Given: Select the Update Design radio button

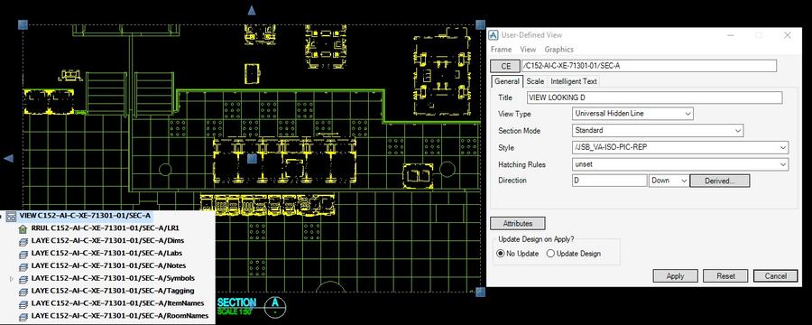Looking at the screenshot, I should (x=550, y=254).
